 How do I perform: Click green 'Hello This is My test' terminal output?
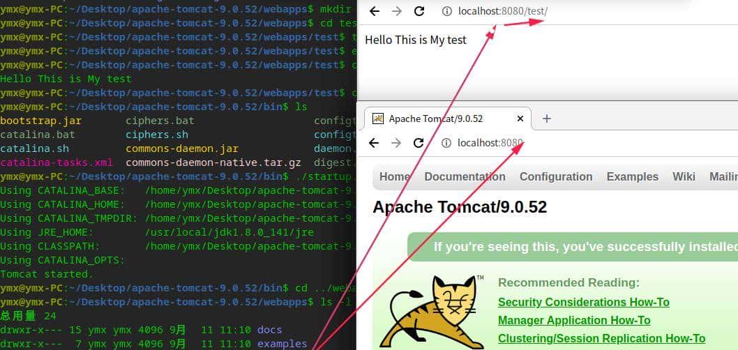pyautogui.click(x=66, y=79)
